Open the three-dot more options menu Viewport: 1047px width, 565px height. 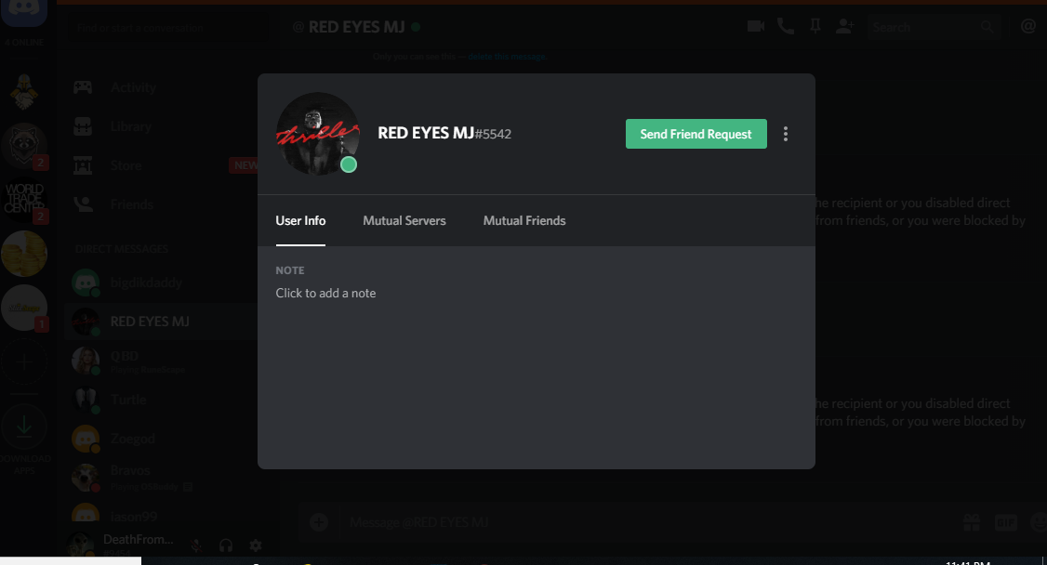point(785,134)
